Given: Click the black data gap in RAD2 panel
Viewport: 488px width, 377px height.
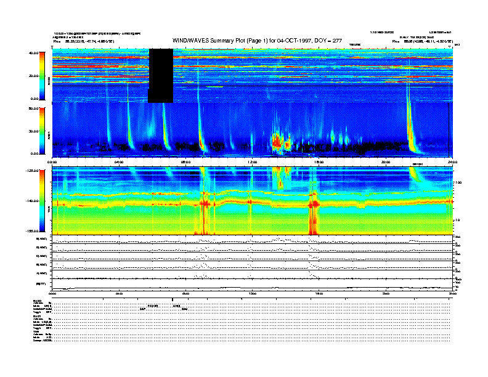Looking at the screenshot, I should pyautogui.click(x=161, y=76).
